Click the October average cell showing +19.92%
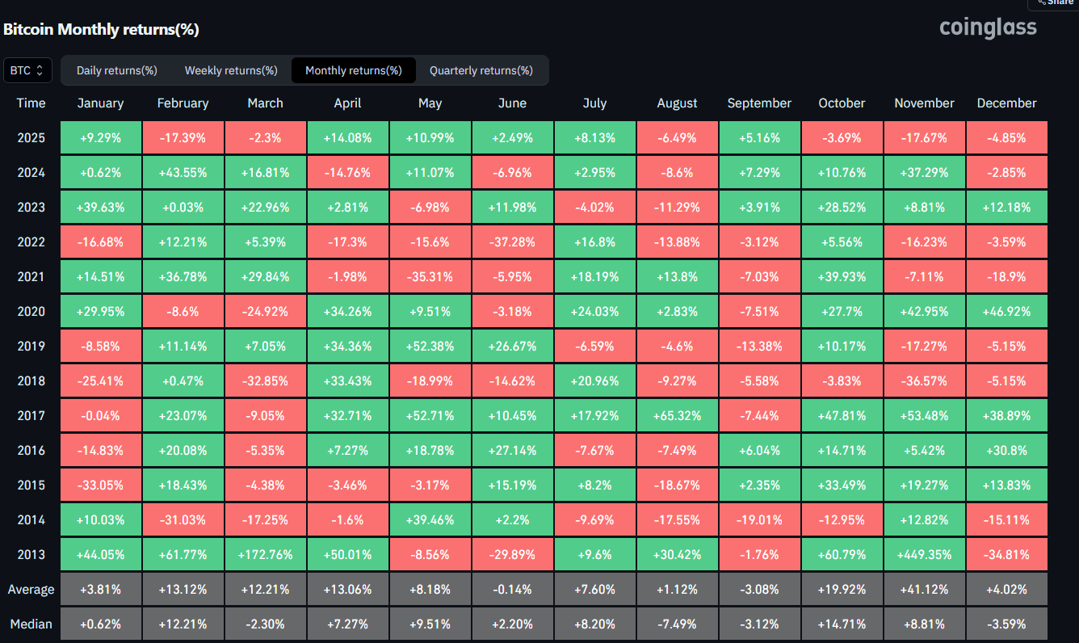This screenshot has height=643, width=1079. click(842, 589)
